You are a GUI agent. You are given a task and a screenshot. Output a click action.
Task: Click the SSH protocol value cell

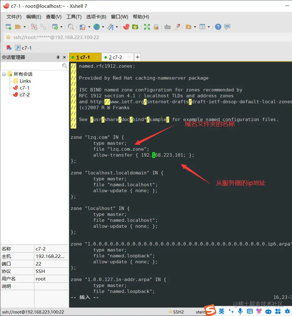(x=51, y=271)
